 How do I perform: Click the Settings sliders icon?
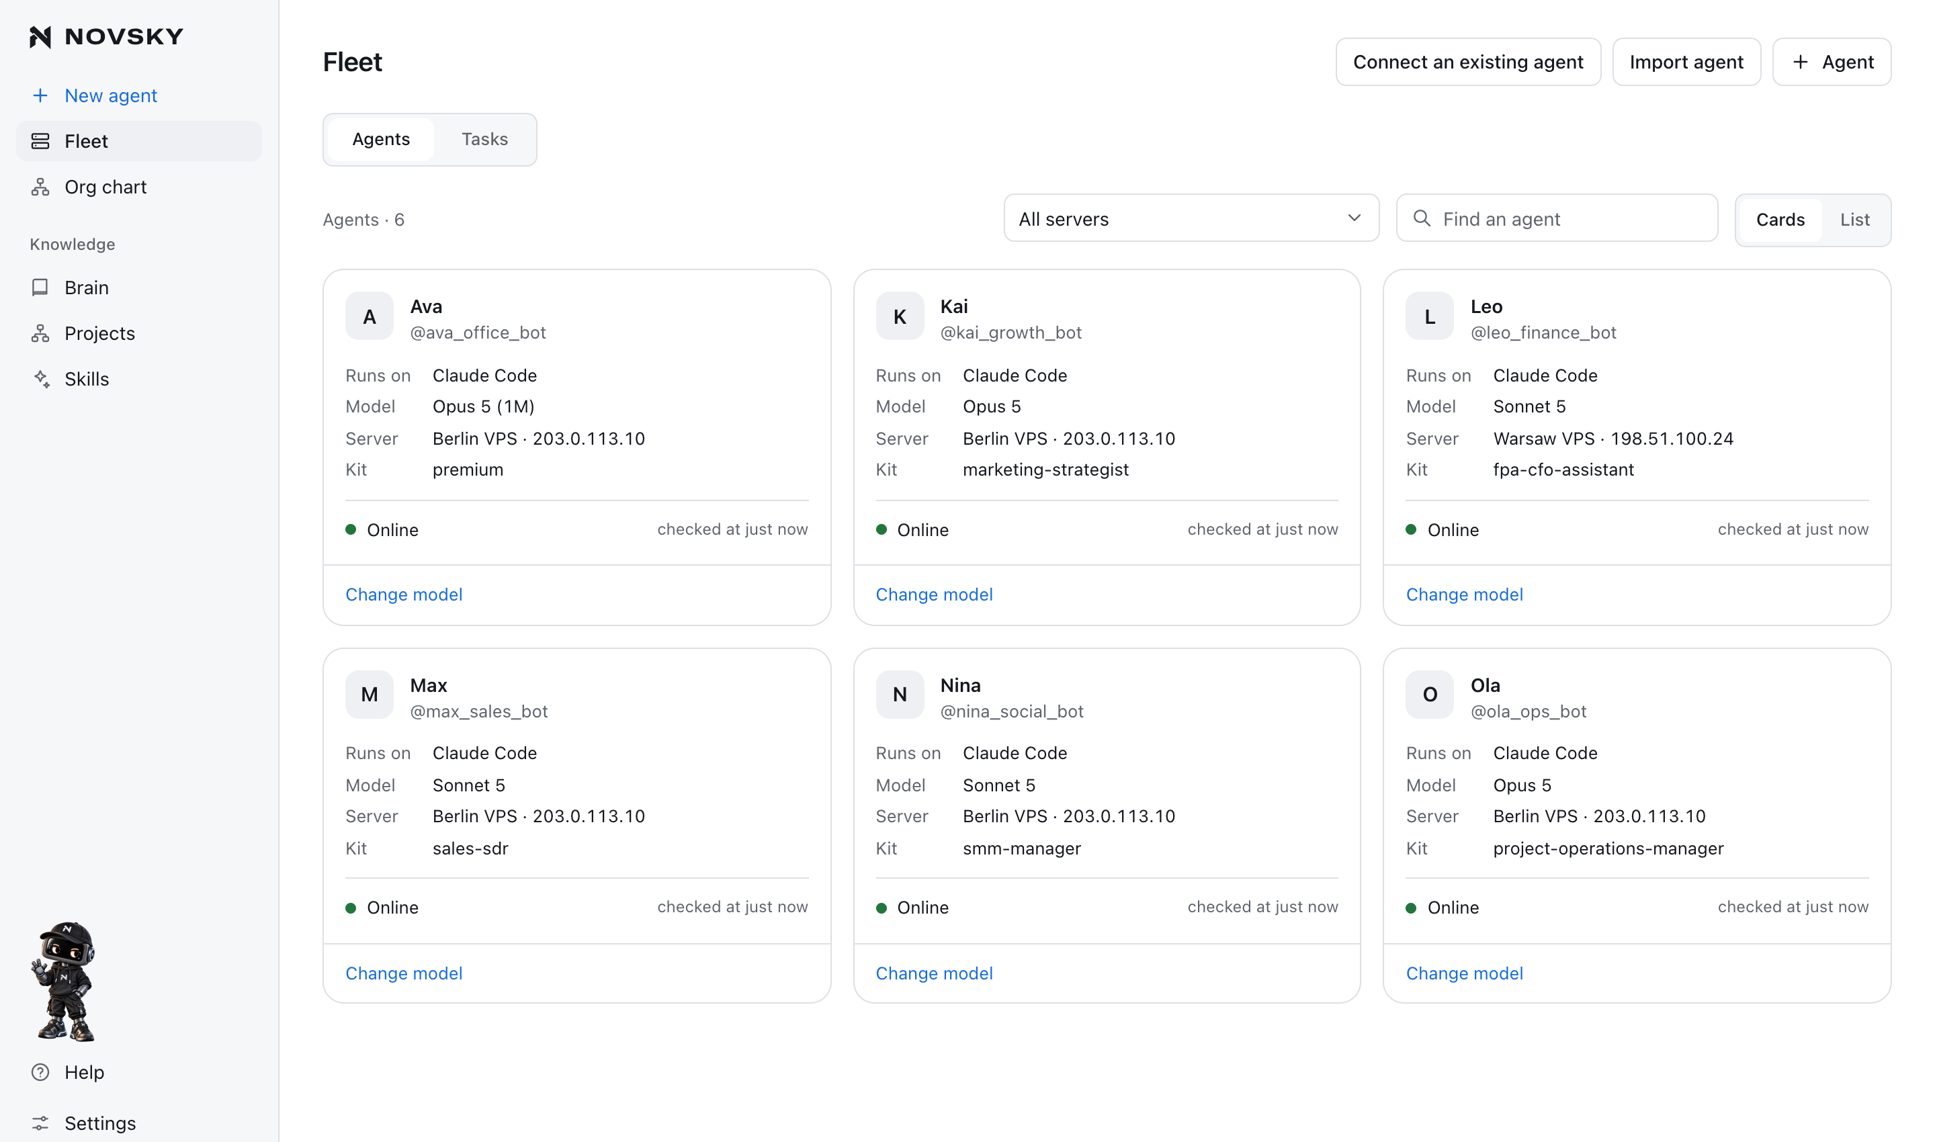40,1123
